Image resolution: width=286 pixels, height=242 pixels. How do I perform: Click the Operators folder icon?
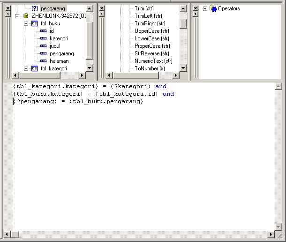[x=213, y=8]
